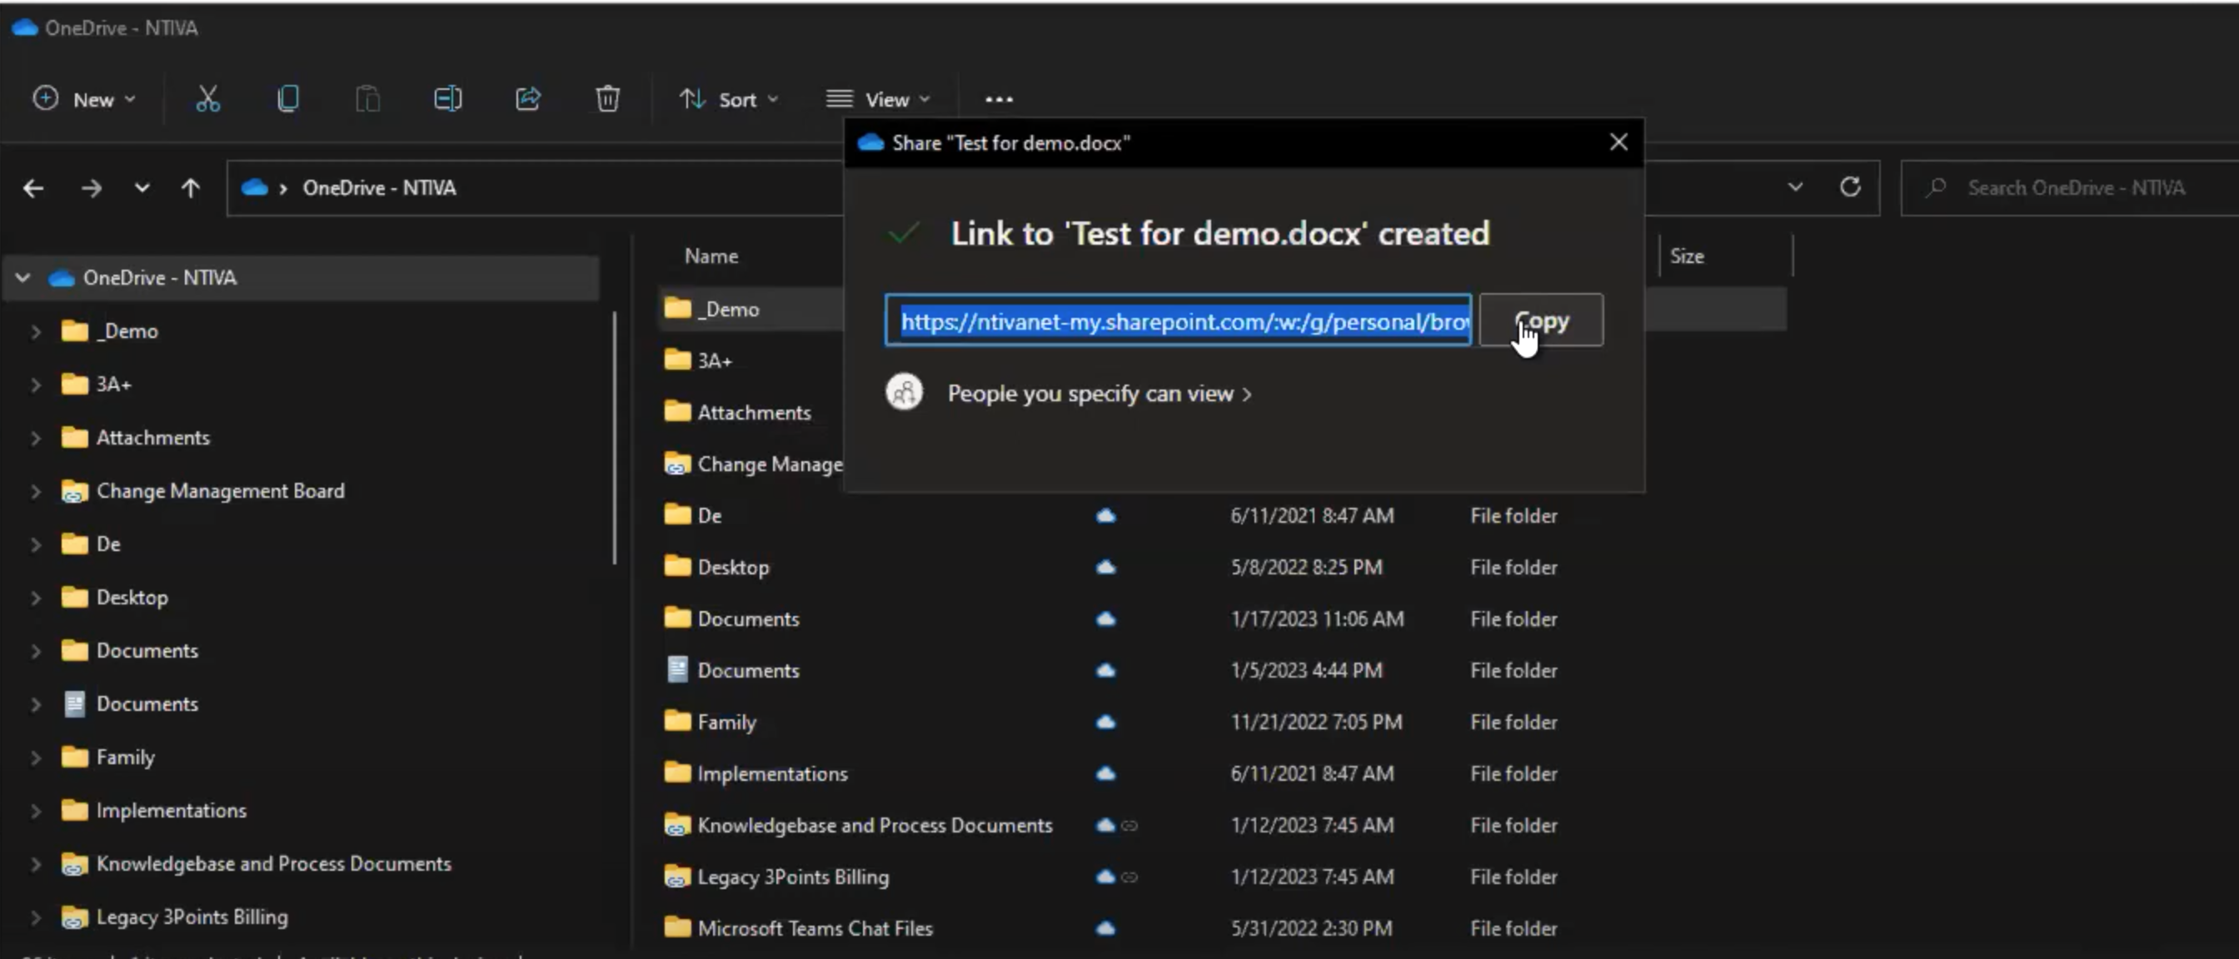Click the Delete toolbar icon
This screenshot has width=2239, height=959.
click(608, 98)
